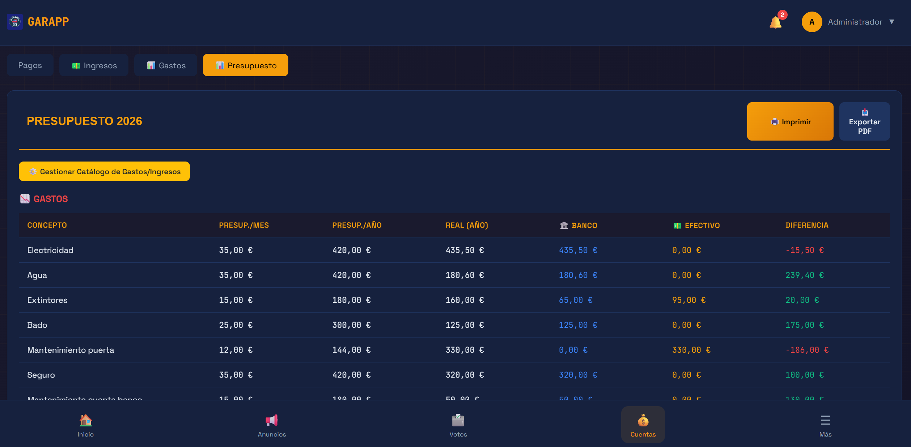
Task: Click the DIFERENCIA column header
Action: (x=806, y=225)
